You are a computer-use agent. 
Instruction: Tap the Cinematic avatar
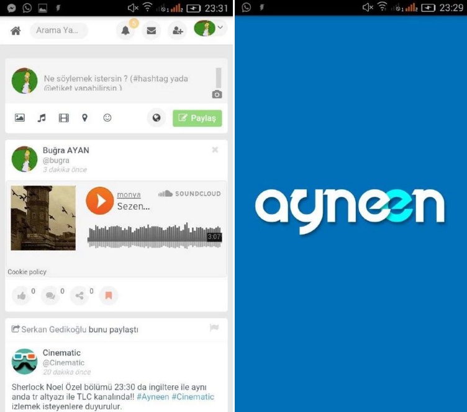[24, 361]
